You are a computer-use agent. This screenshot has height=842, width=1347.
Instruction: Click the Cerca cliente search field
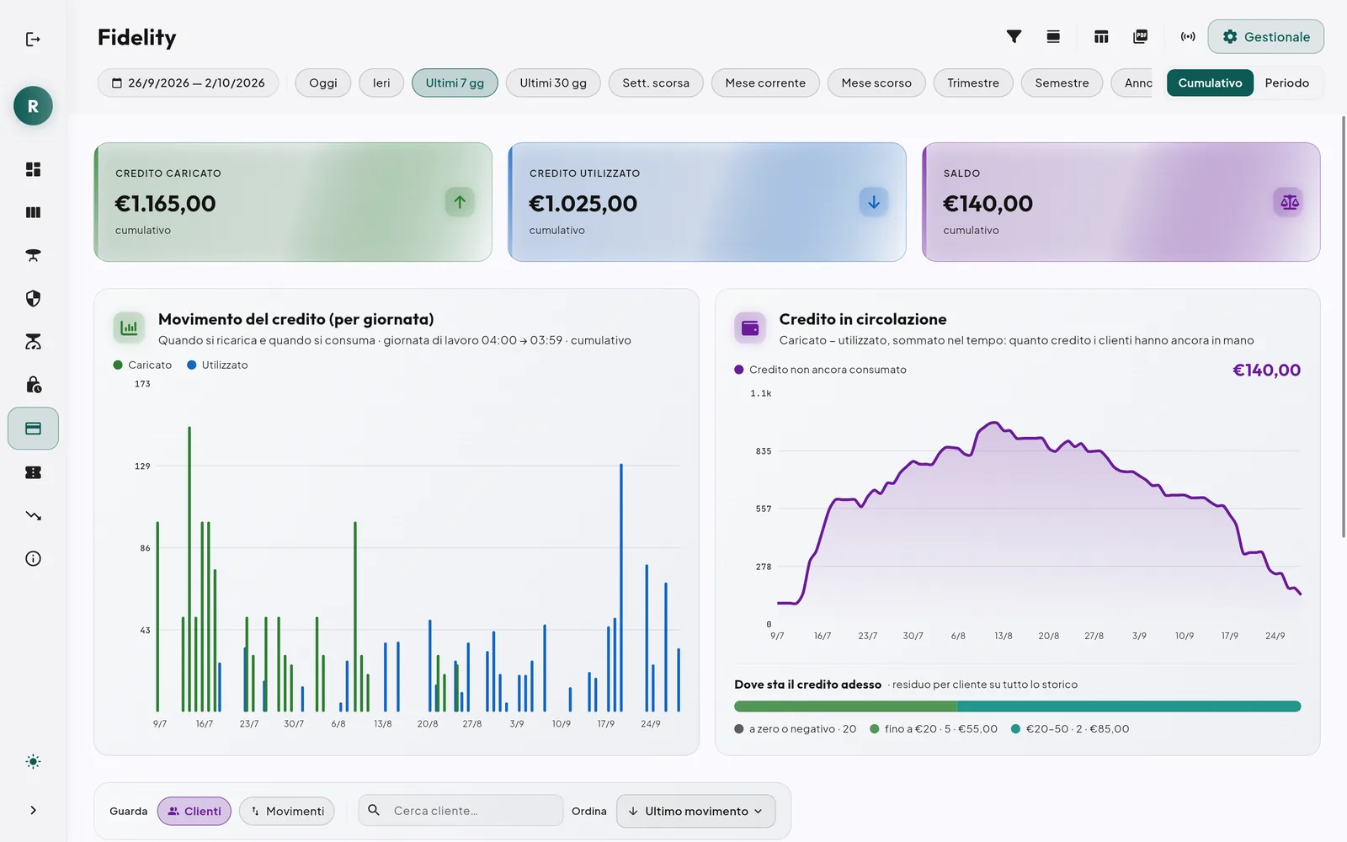[x=461, y=810]
